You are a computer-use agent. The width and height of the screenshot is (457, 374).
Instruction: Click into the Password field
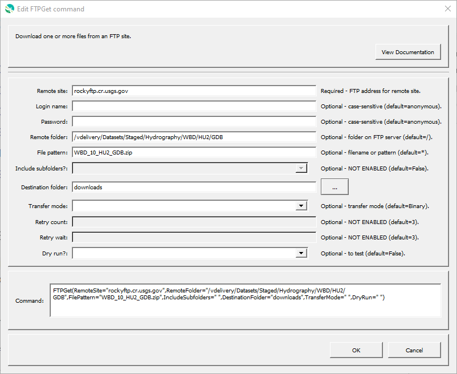(194, 121)
